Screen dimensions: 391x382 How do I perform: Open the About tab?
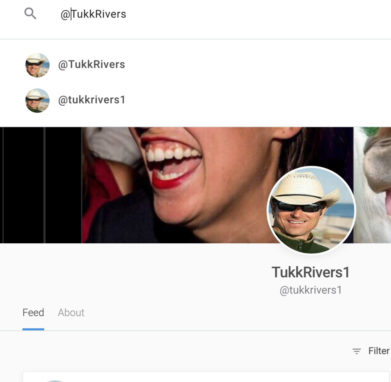(71, 312)
